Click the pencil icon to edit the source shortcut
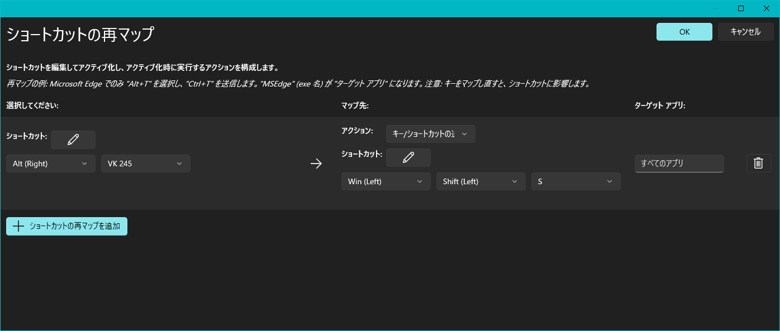 [73, 140]
